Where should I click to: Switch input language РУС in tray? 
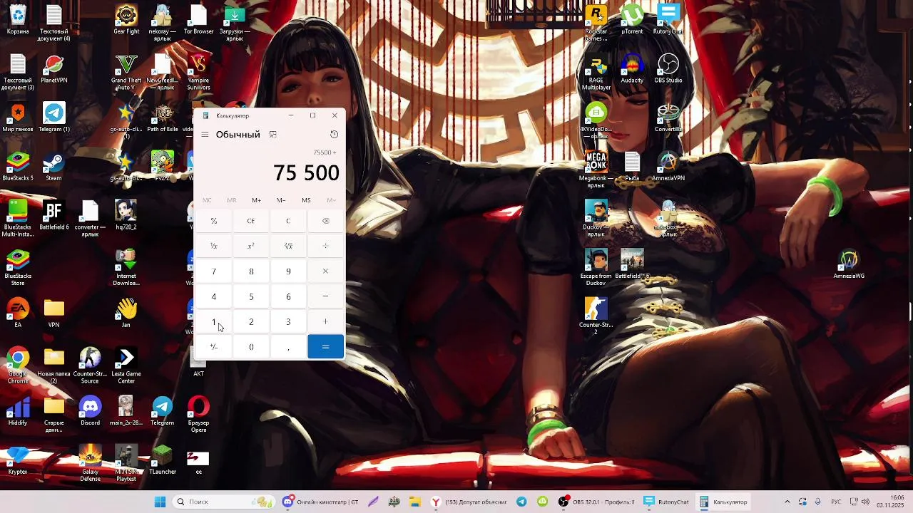837,502
